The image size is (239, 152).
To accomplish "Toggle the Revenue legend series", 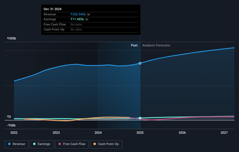I will (17, 144).
